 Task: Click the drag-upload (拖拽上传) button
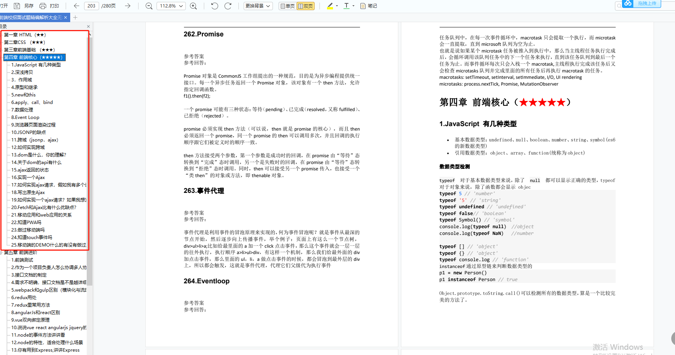[x=647, y=3]
